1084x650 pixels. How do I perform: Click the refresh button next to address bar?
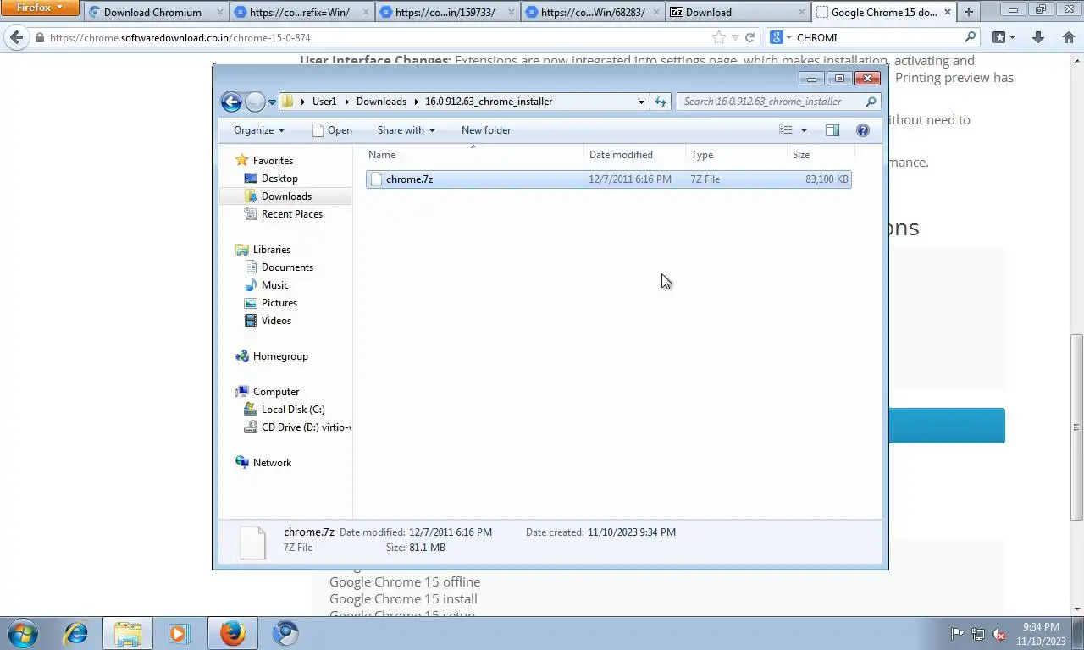tap(661, 102)
